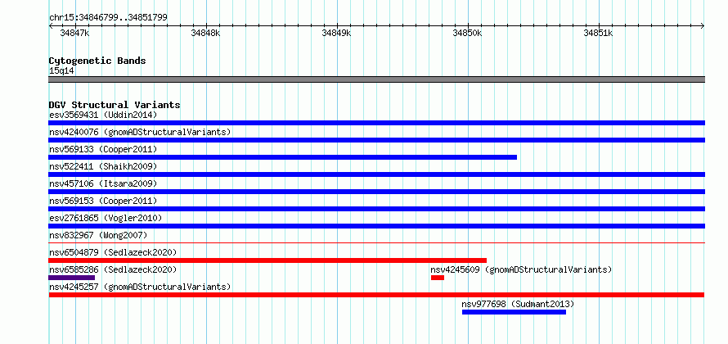Image resolution: width=728 pixels, height=344 pixels.
Task: Click the nsv522411 (Shaikh2009) label
Action: click(x=103, y=166)
